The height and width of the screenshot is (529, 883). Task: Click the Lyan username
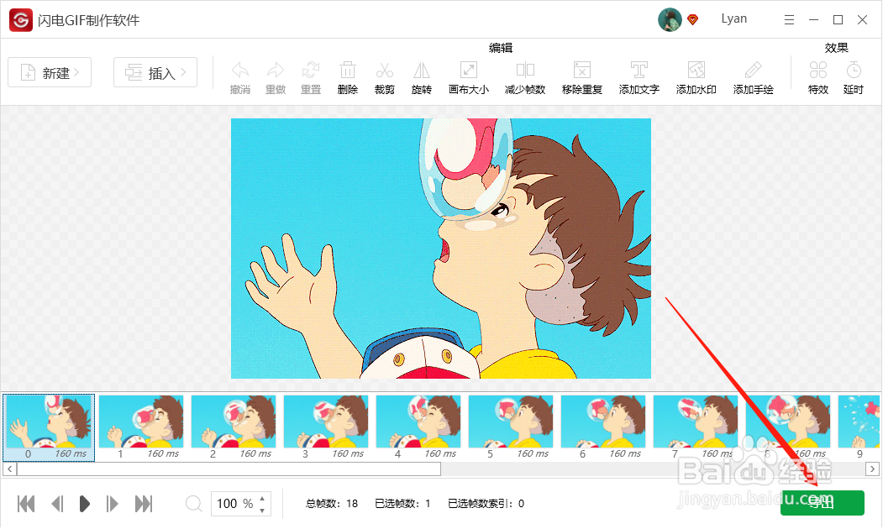(x=733, y=18)
